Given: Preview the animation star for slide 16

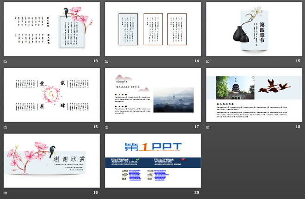Looking at the screenshot, I should pyautogui.click(x=6, y=126).
